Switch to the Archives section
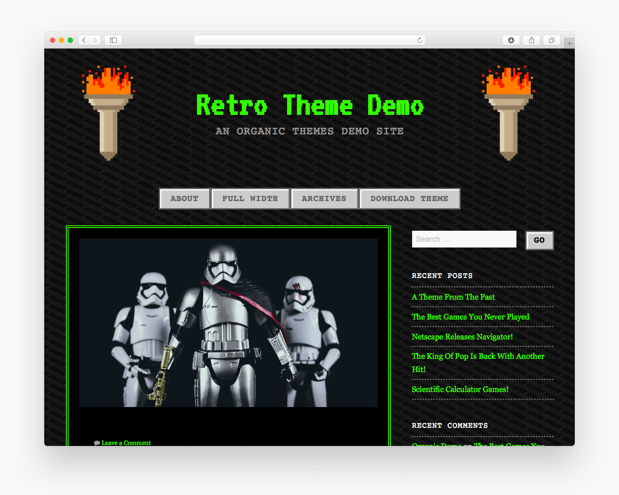This screenshot has height=495, width=619. (x=325, y=198)
